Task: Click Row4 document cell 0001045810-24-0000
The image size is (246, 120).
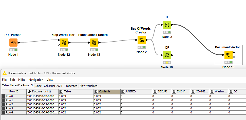Action: tap(42, 113)
